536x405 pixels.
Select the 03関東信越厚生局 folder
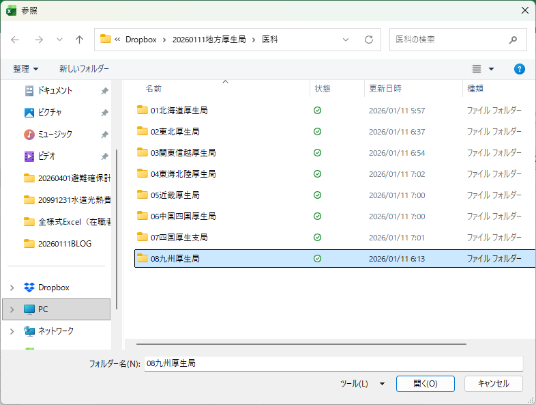(183, 153)
